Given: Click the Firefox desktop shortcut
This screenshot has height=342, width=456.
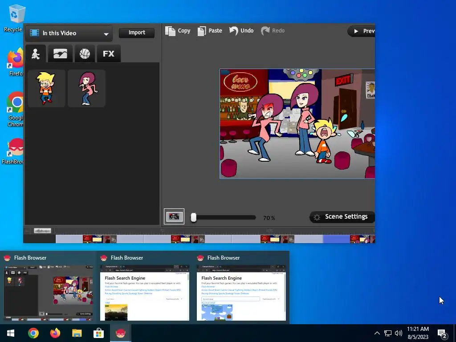Looking at the screenshot, I should pos(15,62).
